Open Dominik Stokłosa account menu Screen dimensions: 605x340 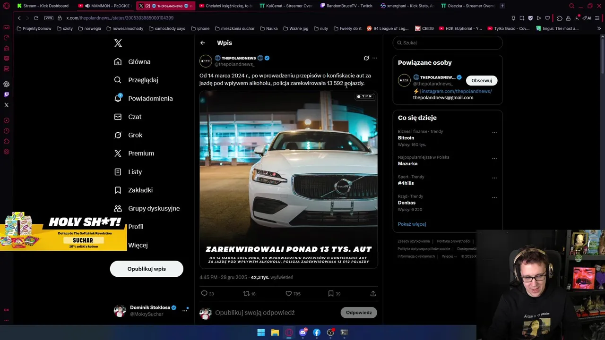point(151,311)
